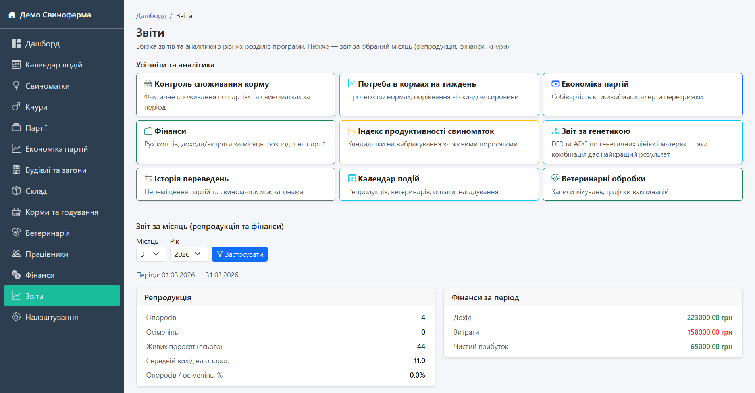The height and width of the screenshot is (393, 755).
Task: Click the Дашборд grid icon in sidebar
Action: (16, 44)
